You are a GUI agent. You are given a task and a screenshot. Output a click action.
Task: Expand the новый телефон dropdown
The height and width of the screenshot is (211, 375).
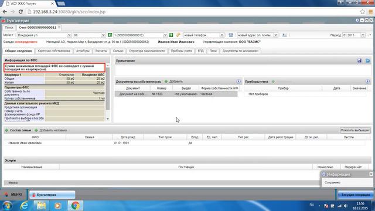(x=222, y=35)
